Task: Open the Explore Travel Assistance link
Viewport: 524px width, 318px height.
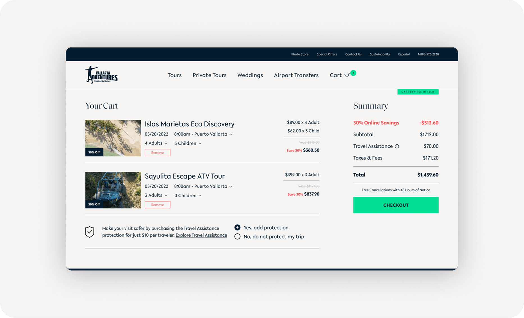Action: pyautogui.click(x=201, y=235)
